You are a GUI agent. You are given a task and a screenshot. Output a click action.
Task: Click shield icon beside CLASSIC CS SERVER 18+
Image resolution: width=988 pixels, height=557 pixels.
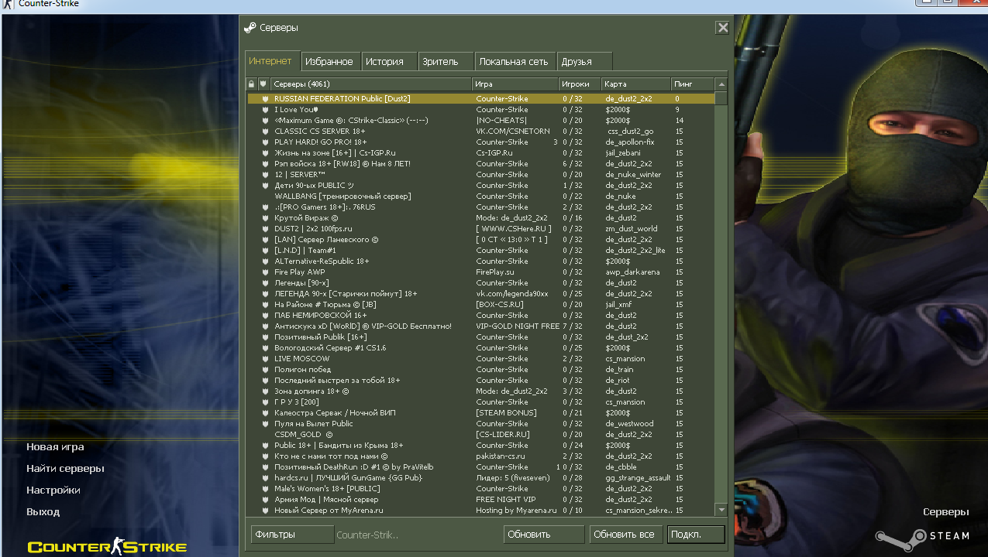[265, 132]
